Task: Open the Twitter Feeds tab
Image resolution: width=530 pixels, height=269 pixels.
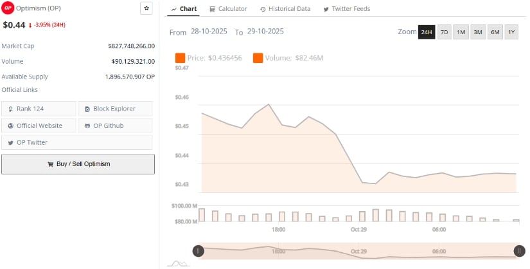Action: (x=346, y=9)
